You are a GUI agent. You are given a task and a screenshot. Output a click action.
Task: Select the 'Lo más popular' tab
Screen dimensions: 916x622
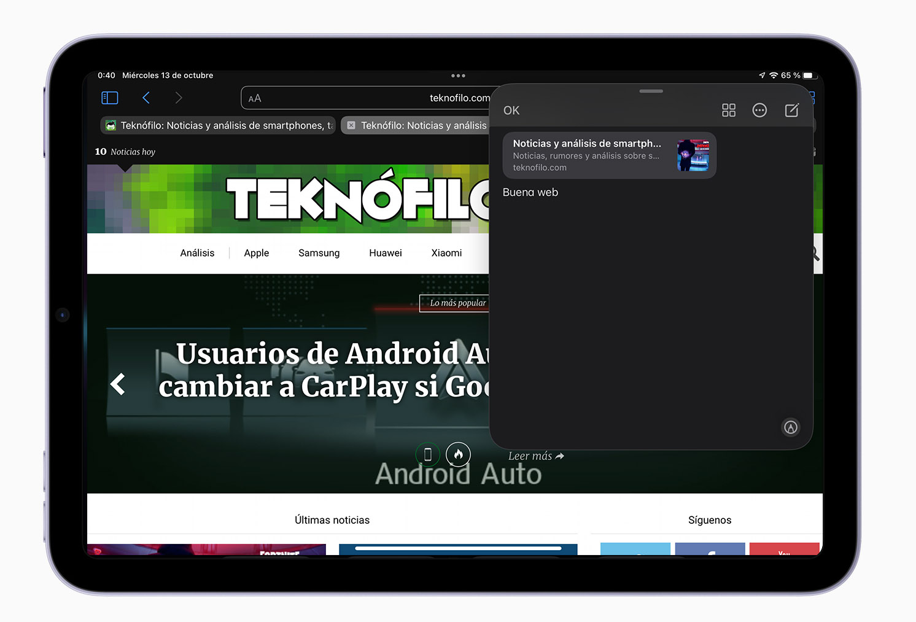[x=454, y=303]
